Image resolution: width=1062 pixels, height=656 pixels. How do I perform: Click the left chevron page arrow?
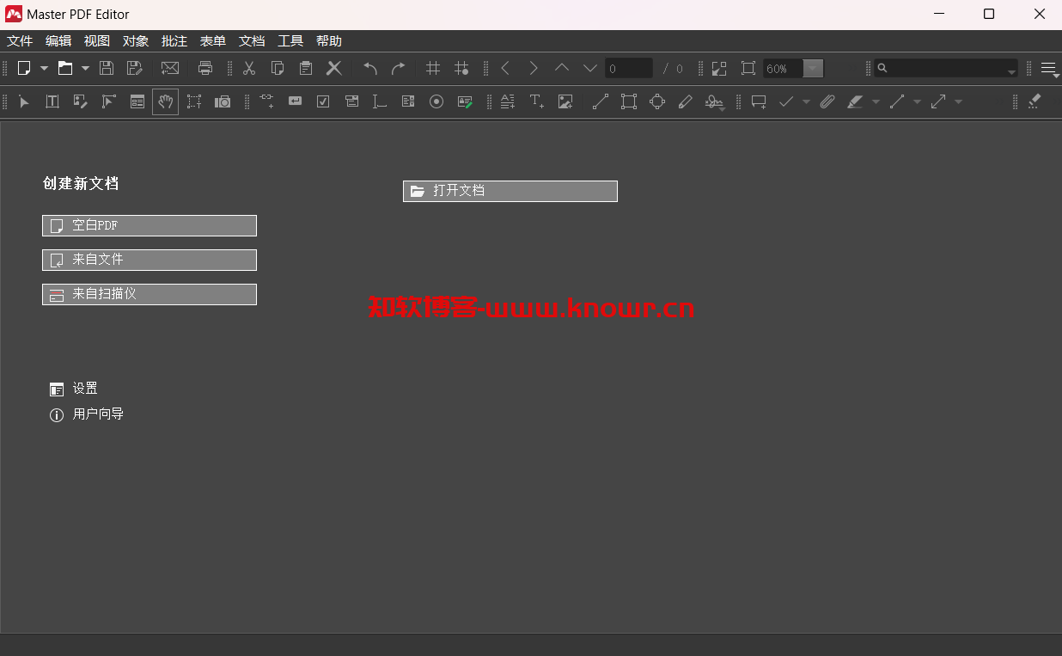(x=505, y=68)
